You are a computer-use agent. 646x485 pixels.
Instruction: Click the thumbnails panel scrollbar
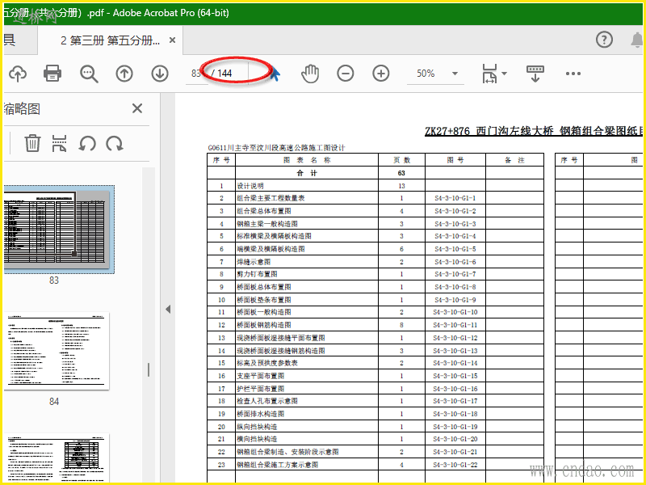coord(149,325)
